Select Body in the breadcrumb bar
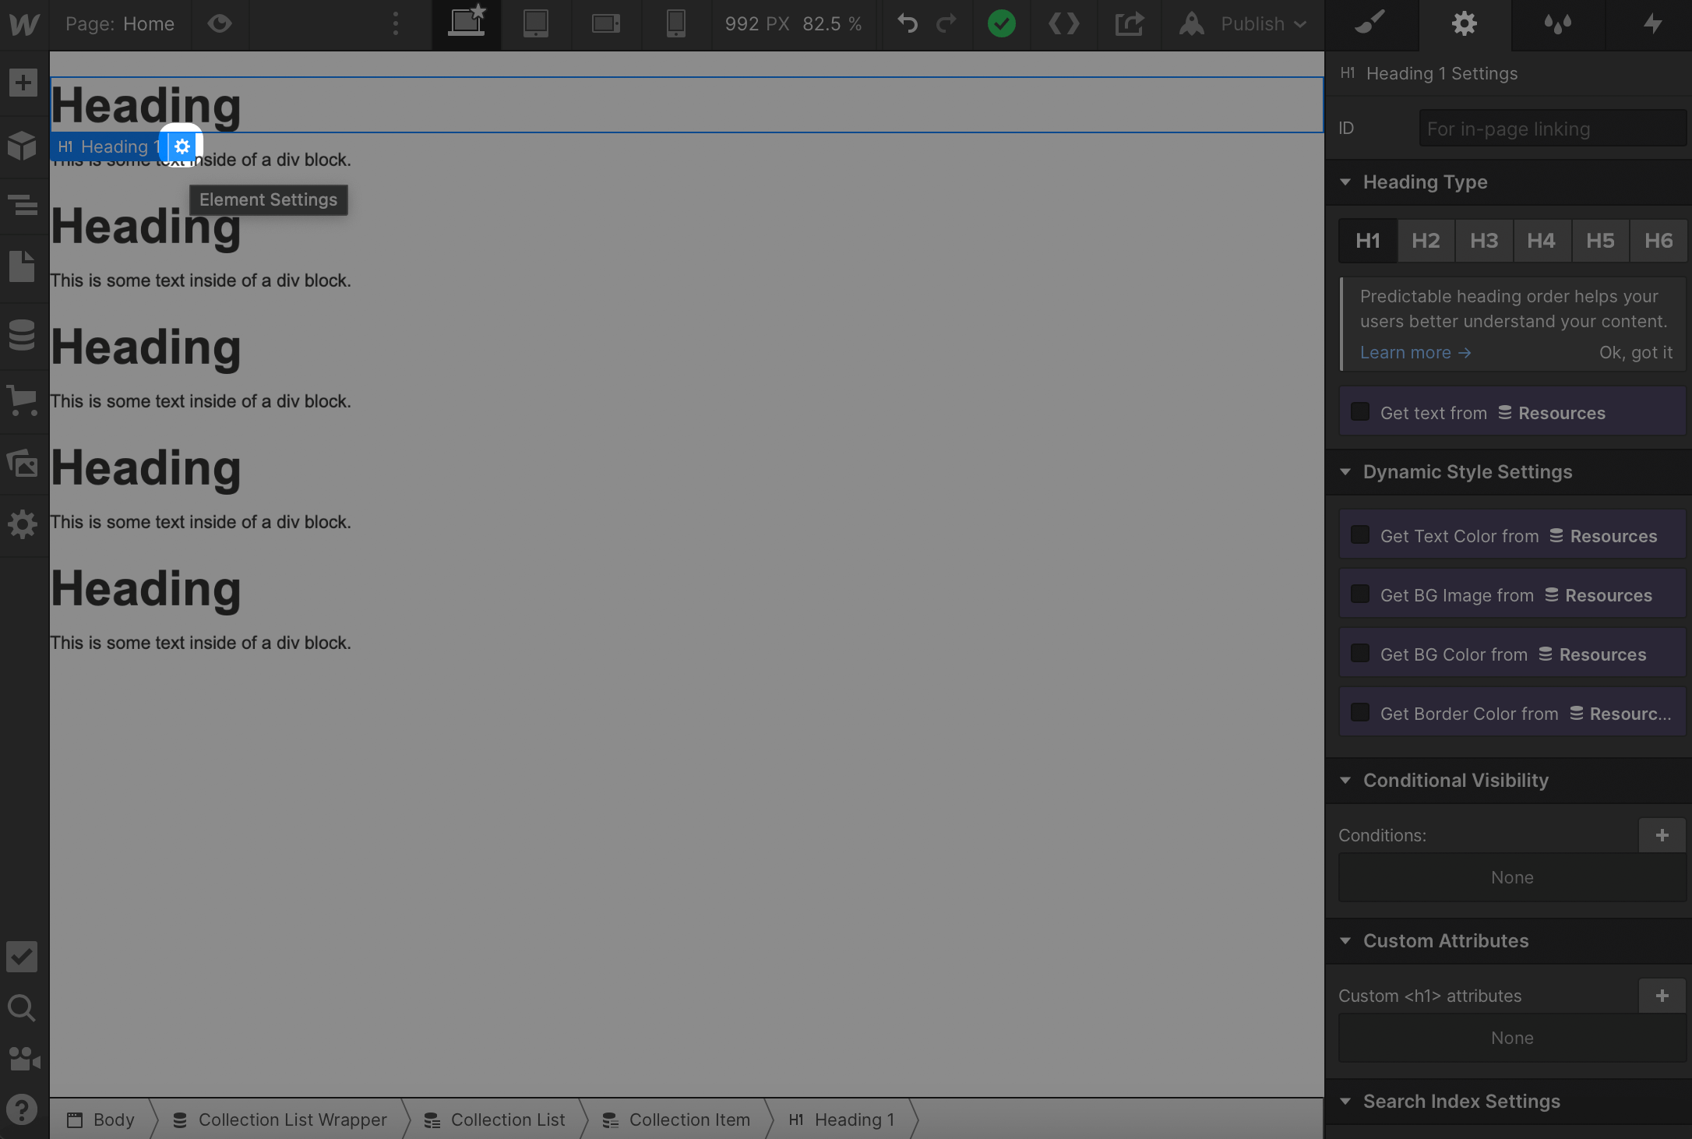The width and height of the screenshot is (1692, 1139). [100, 1120]
